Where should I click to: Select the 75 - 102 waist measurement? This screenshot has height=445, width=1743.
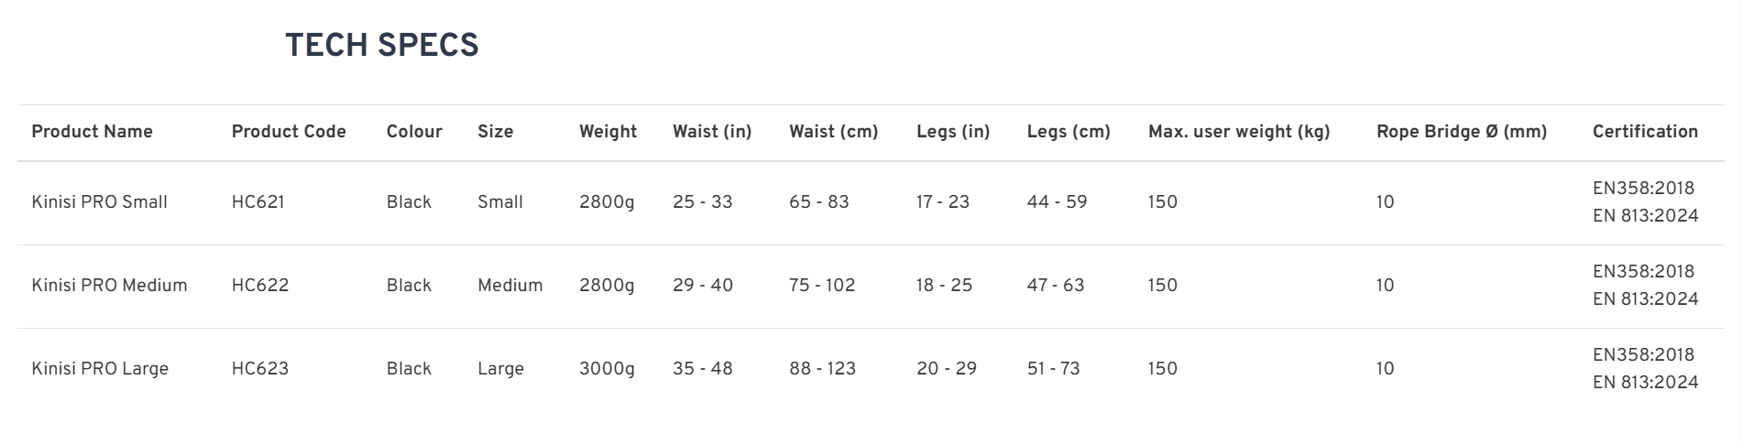pyautogui.click(x=822, y=286)
